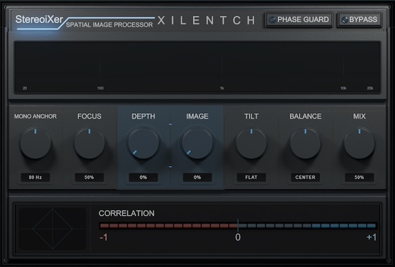Image resolution: width=395 pixels, height=267 pixels.
Task: Click the 10k frequency marker
Action: coord(344,88)
